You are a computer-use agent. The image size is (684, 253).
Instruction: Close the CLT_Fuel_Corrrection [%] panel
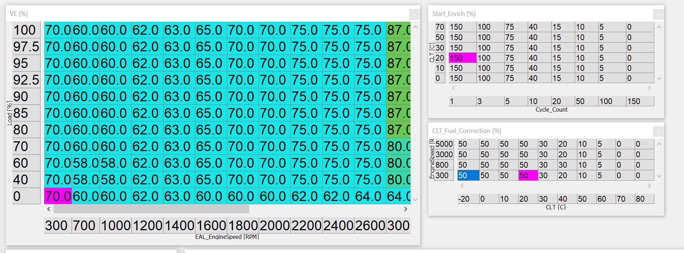[x=658, y=132]
